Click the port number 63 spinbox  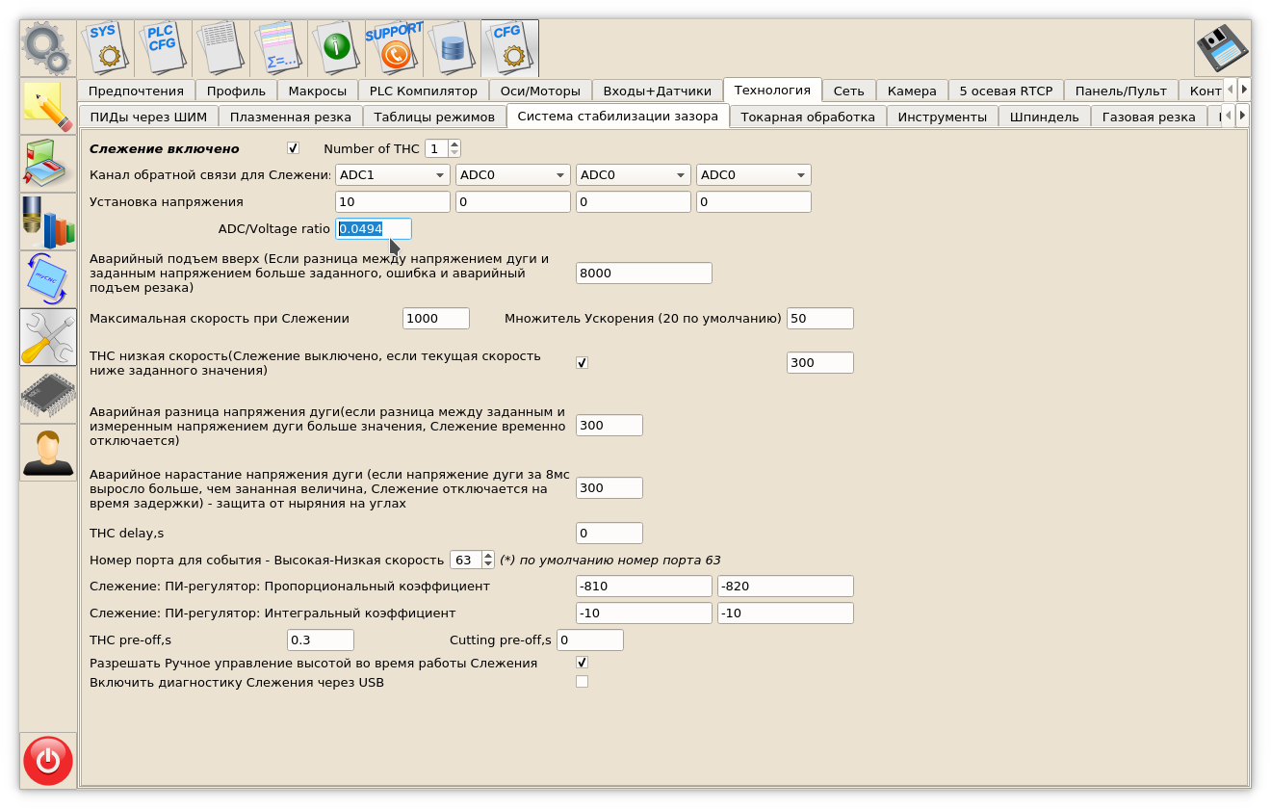click(472, 560)
